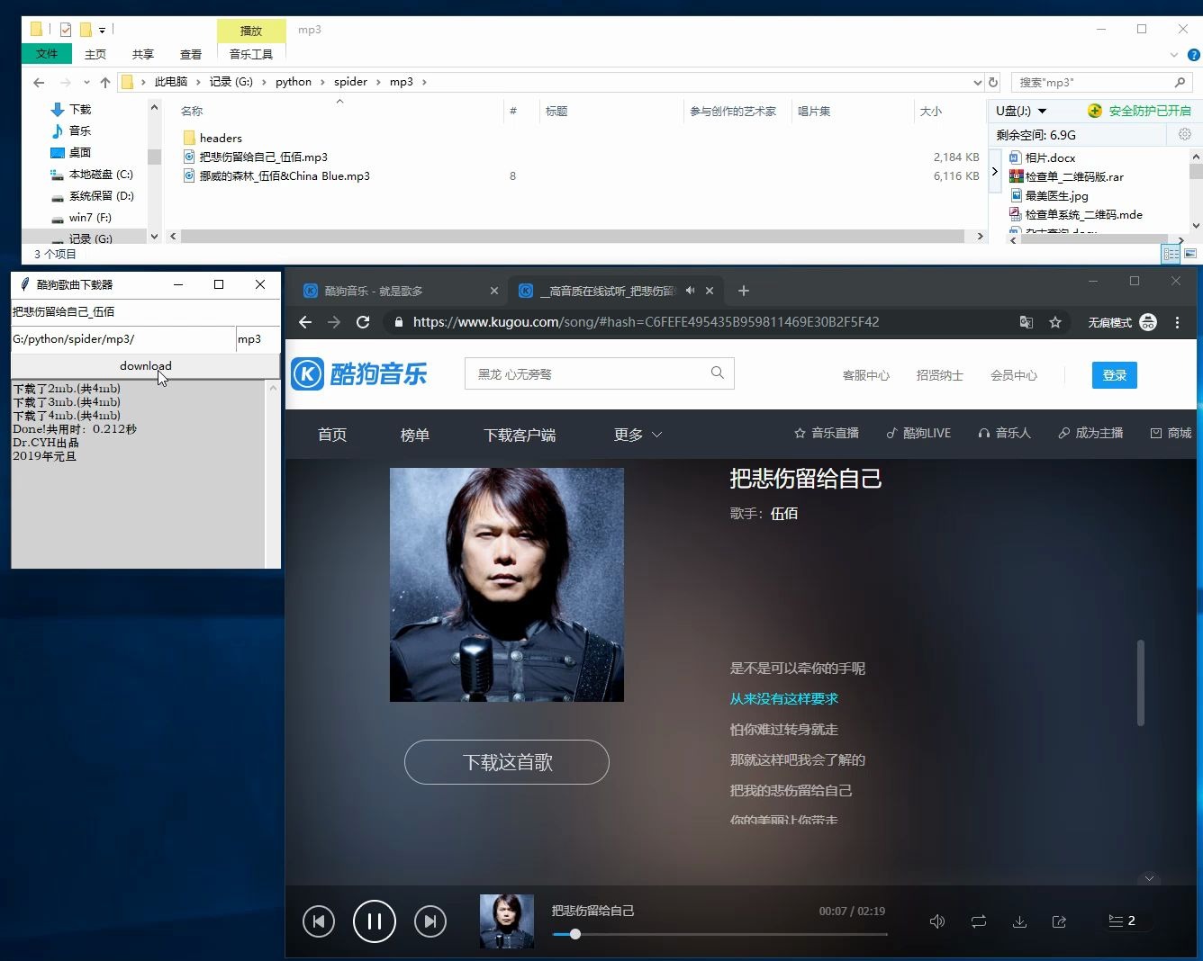Bookmark this page with the star

[1055, 322]
